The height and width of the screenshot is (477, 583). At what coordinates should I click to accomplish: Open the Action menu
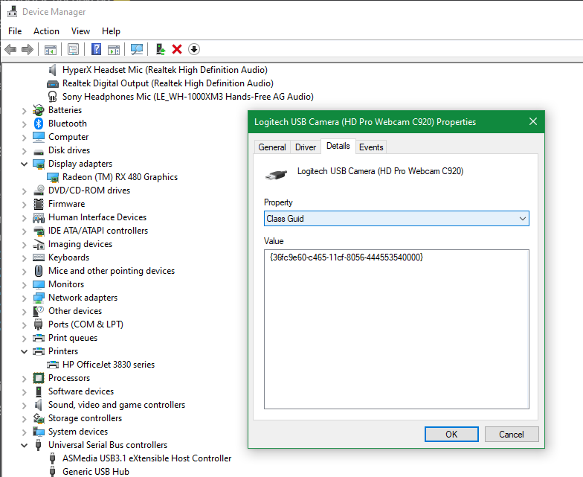(x=46, y=31)
